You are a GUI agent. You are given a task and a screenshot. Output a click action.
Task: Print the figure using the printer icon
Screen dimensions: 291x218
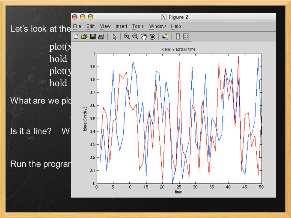101,37
